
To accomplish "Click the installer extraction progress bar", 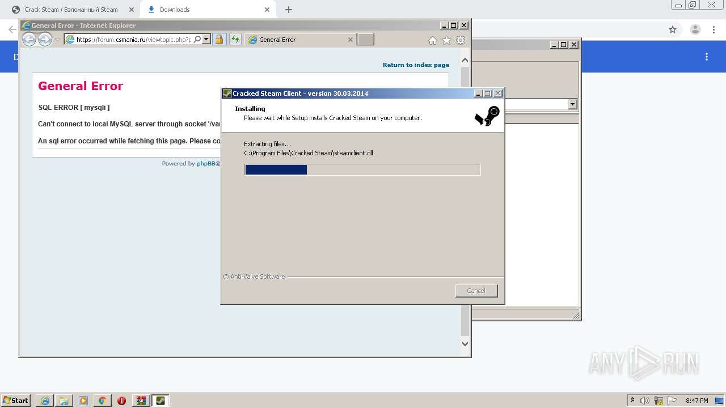I will 362,169.
